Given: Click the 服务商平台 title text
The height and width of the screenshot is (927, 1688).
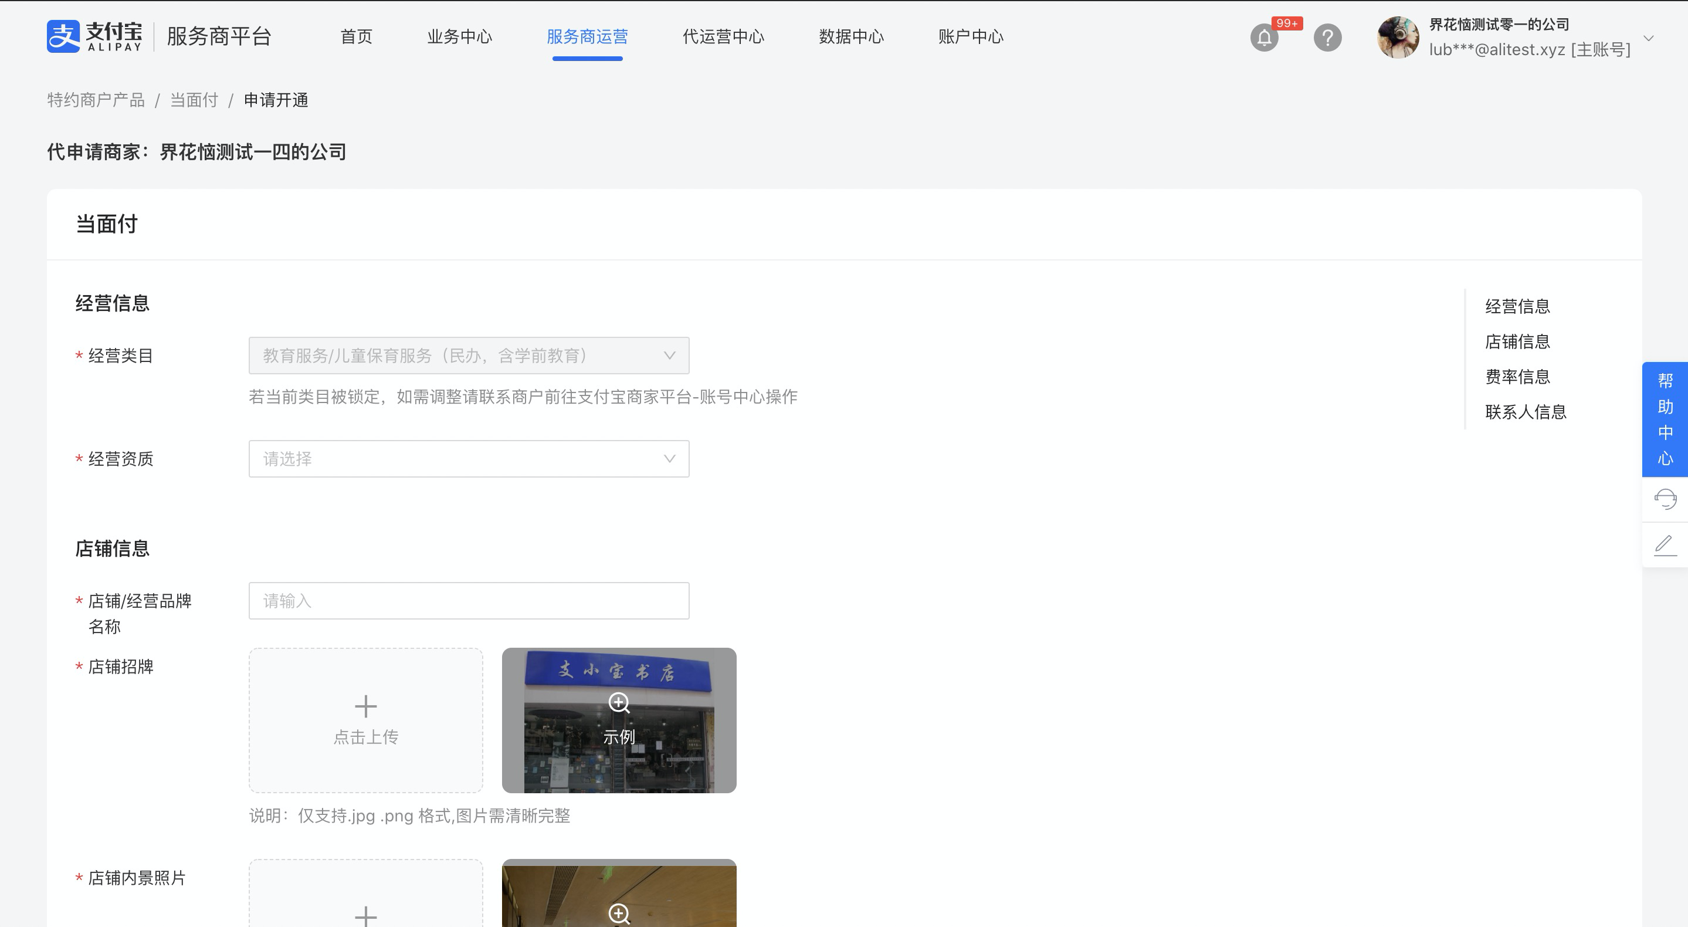Looking at the screenshot, I should [x=219, y=36].
